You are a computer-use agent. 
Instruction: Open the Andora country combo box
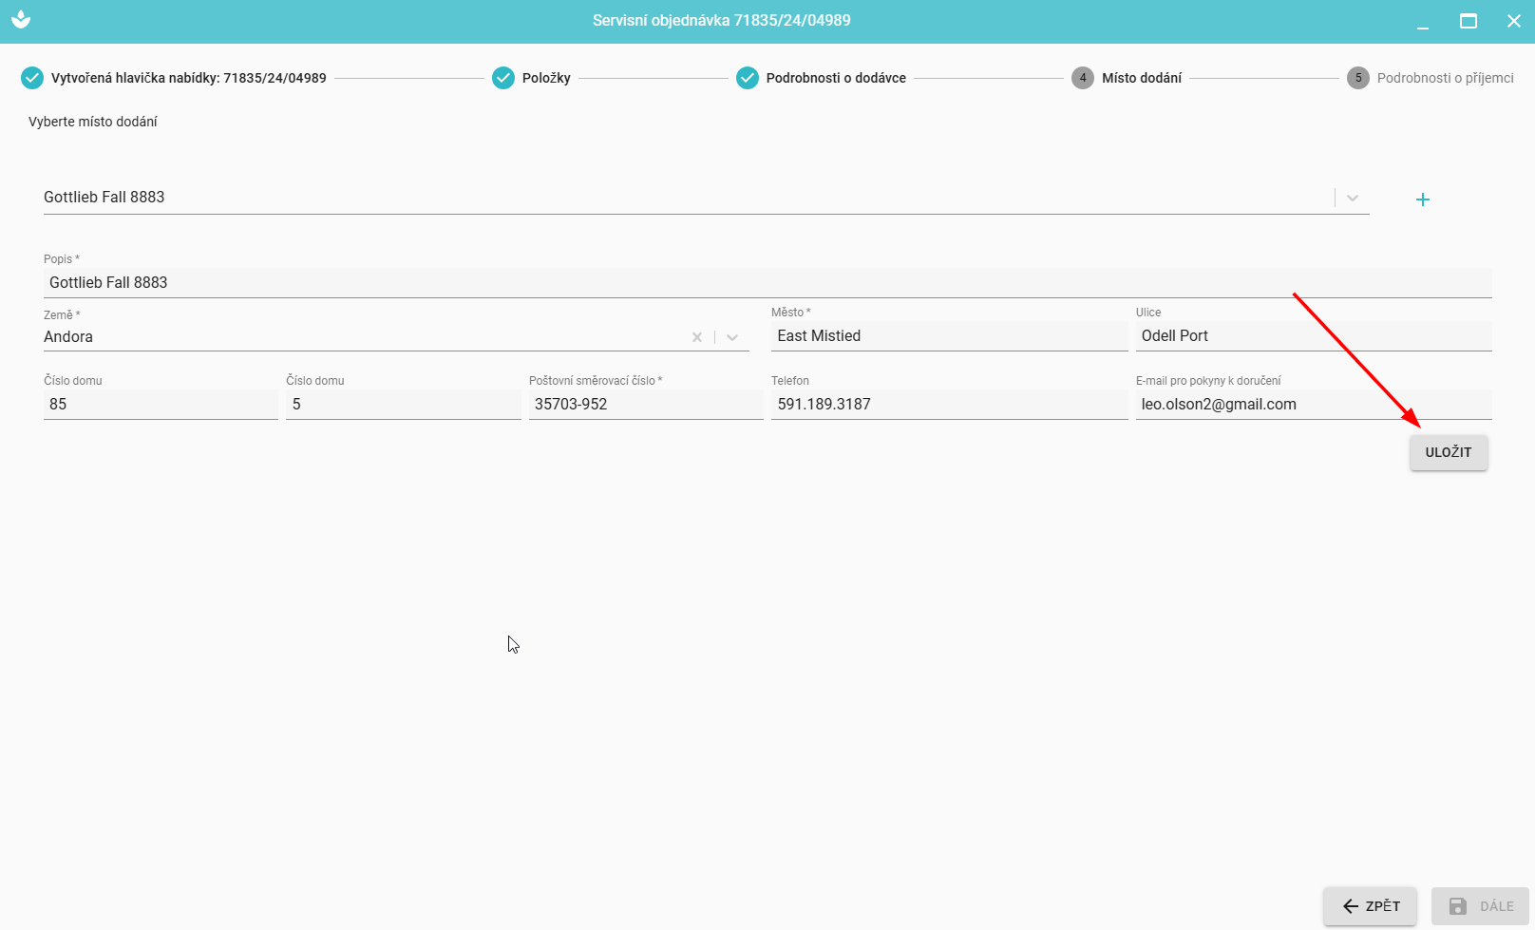(361, 337)
